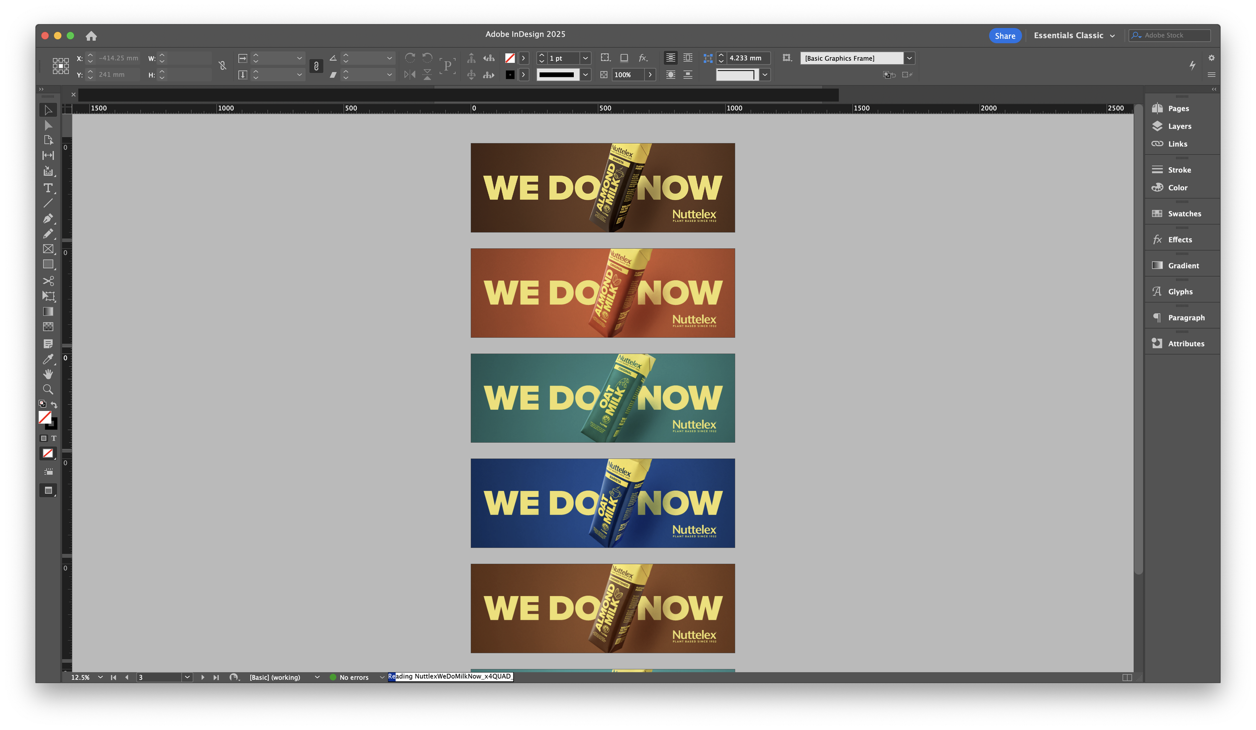The height and width of the screenshot is (730, 1256).
Task: Open the page number 3 dropdown
Action: tap(187, 677)
